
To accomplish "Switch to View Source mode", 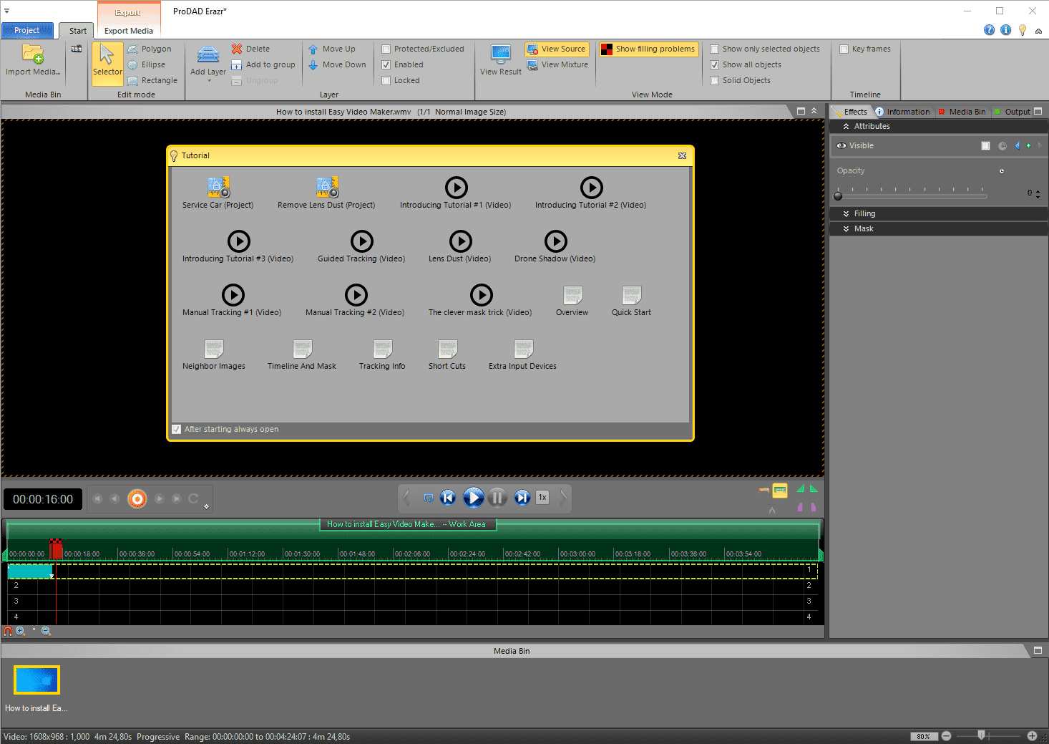I will click(x=556, y=49).
